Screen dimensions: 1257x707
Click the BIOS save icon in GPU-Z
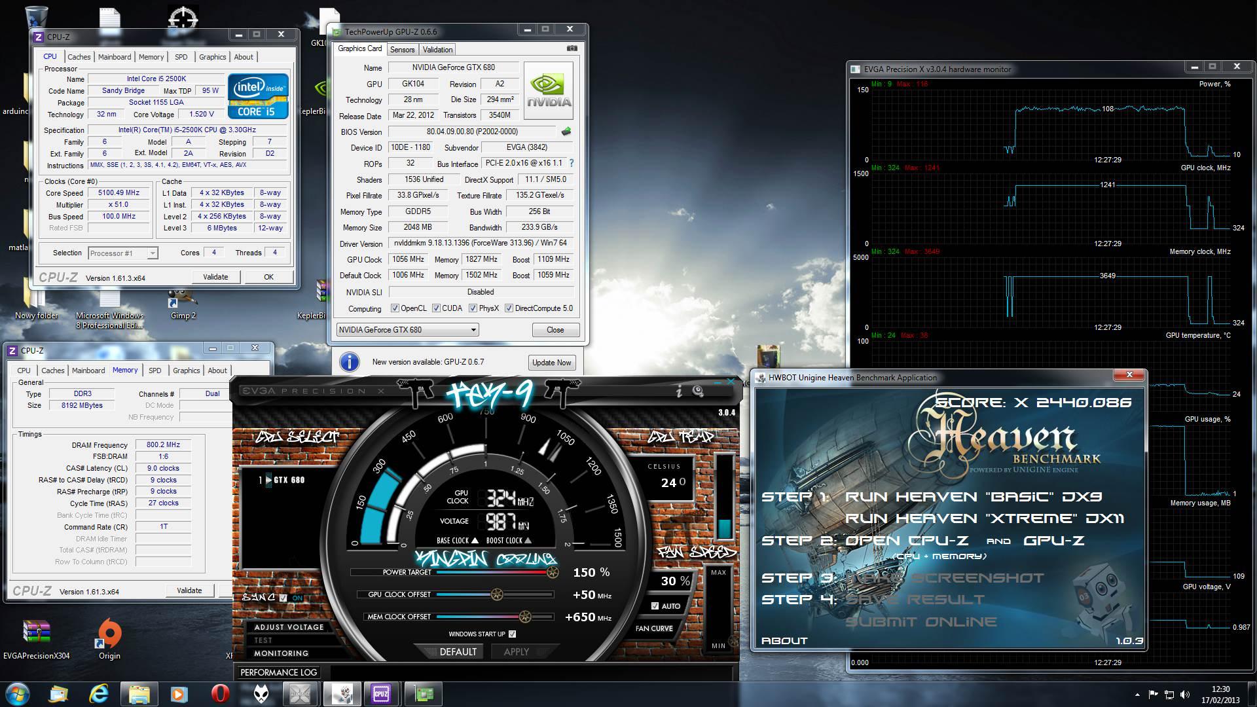(566, 132)
